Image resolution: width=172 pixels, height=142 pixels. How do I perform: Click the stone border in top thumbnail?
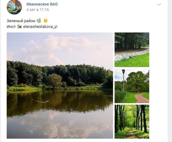tap(131, 55)
